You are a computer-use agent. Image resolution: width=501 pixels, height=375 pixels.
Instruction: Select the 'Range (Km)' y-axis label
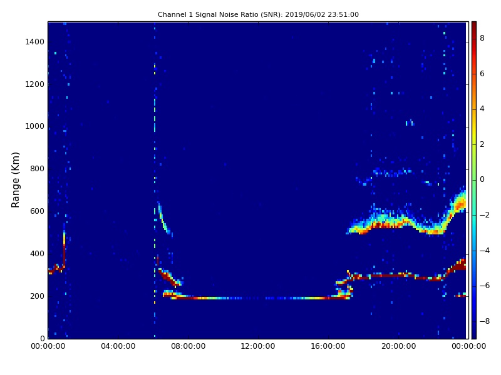tap(16, 179)
